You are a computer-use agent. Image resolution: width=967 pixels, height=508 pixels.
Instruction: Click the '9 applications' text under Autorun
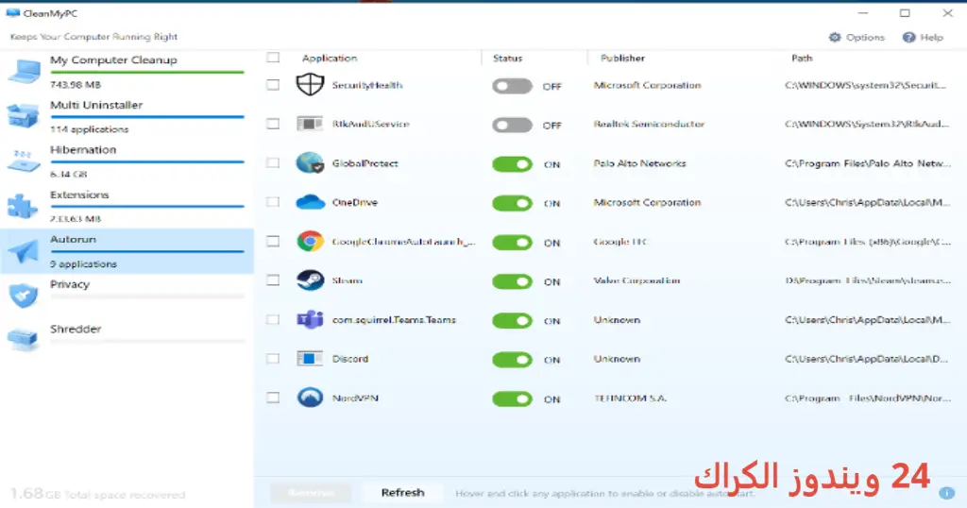pyautogui.click(x=83, y=263)
